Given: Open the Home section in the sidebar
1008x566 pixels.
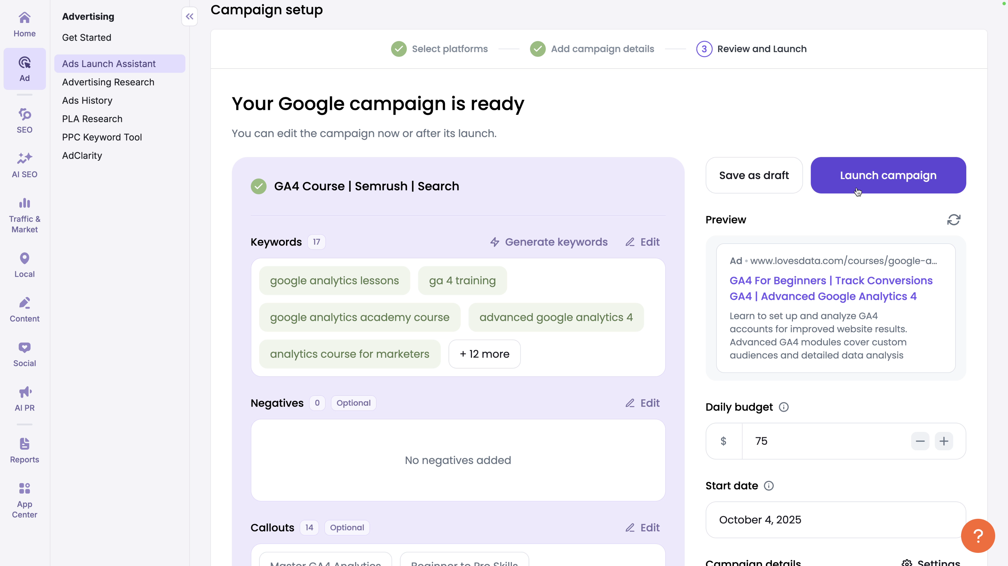Looking at the screenshot, I should tap(24, 24).
